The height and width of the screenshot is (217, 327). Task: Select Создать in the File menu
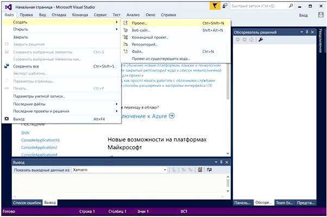[x=61, y=22]
